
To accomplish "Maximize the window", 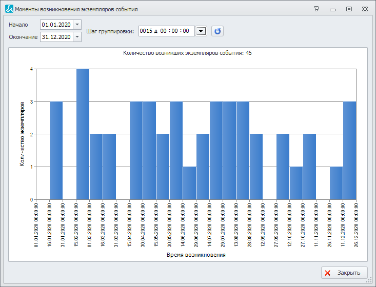I will 349,9.
